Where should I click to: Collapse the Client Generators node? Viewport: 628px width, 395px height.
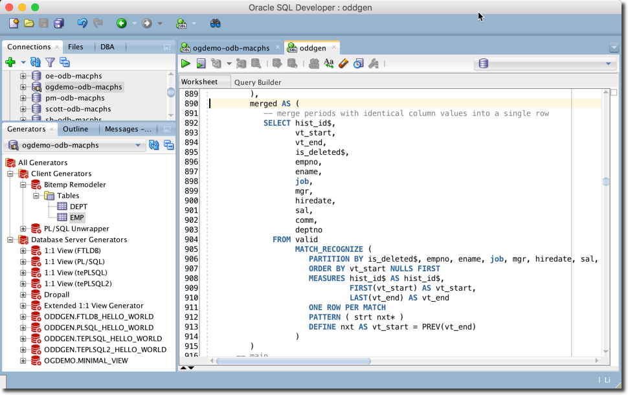tap(10, 174)
